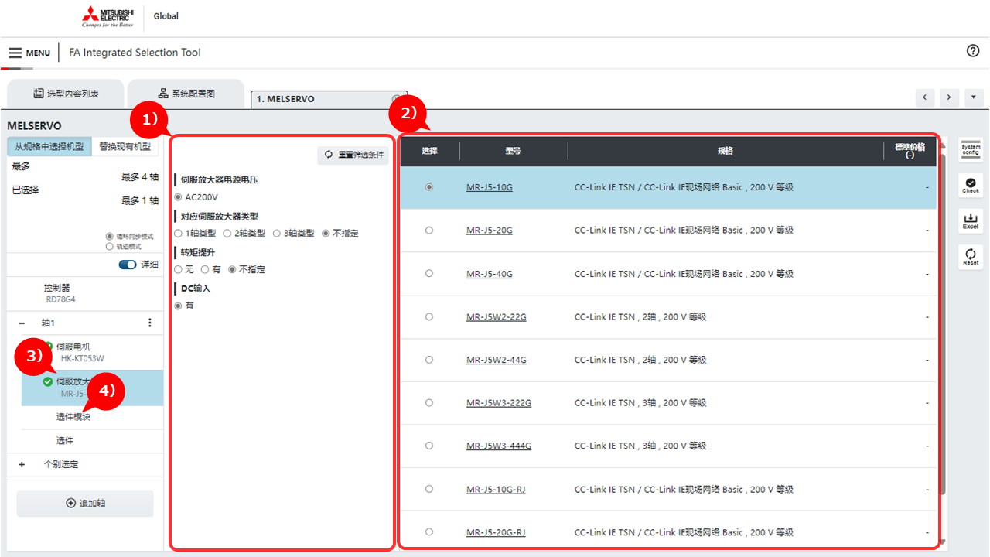Run the Check icon button
990x557 pixels.
[x=971, y=185]
